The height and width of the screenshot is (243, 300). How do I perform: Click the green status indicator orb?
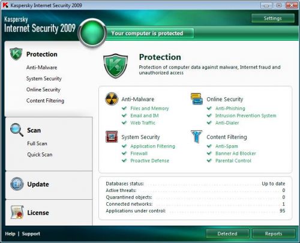click(x=92, y=33)
